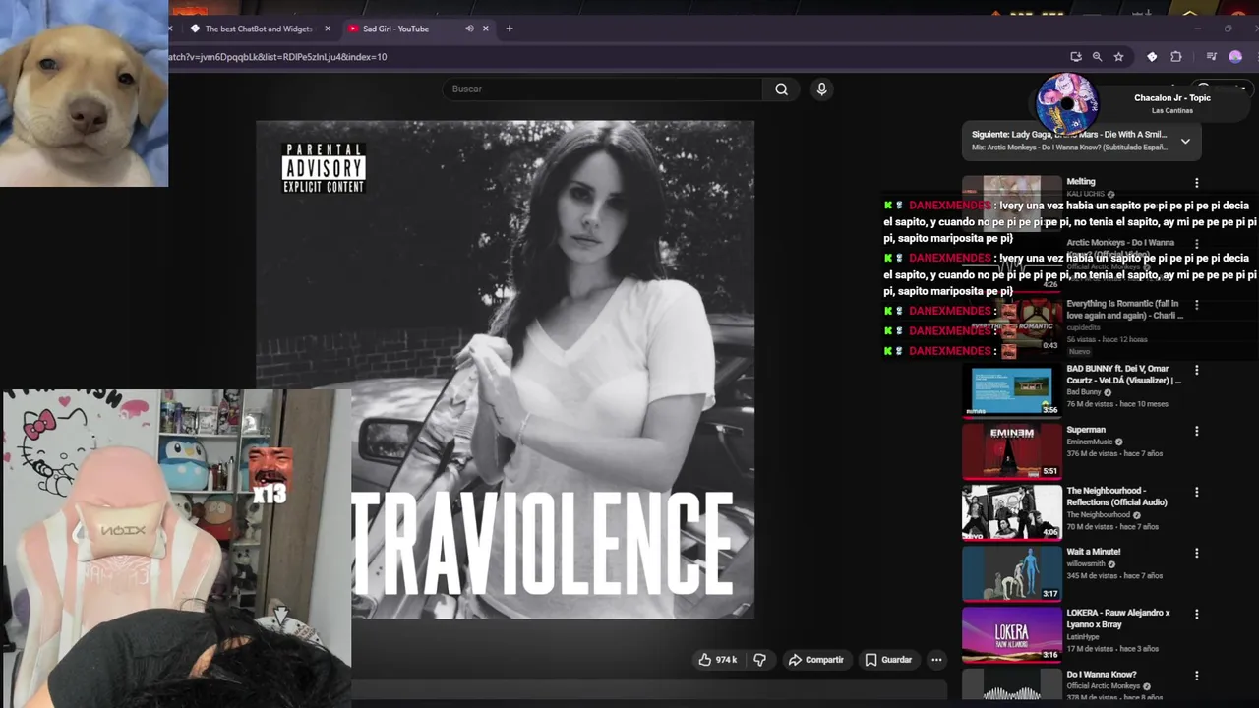1259x708 pixels.
Task: Click the first DANEXMENDES chat username
Action: pos(949,206)
